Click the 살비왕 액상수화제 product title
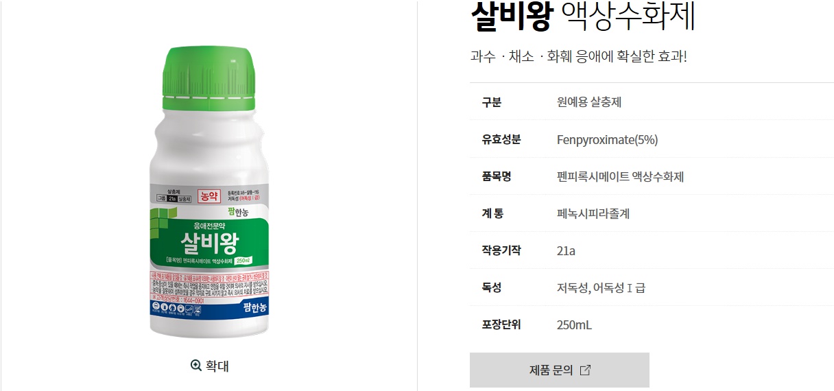The image size is (834, 391). [583, 16]
